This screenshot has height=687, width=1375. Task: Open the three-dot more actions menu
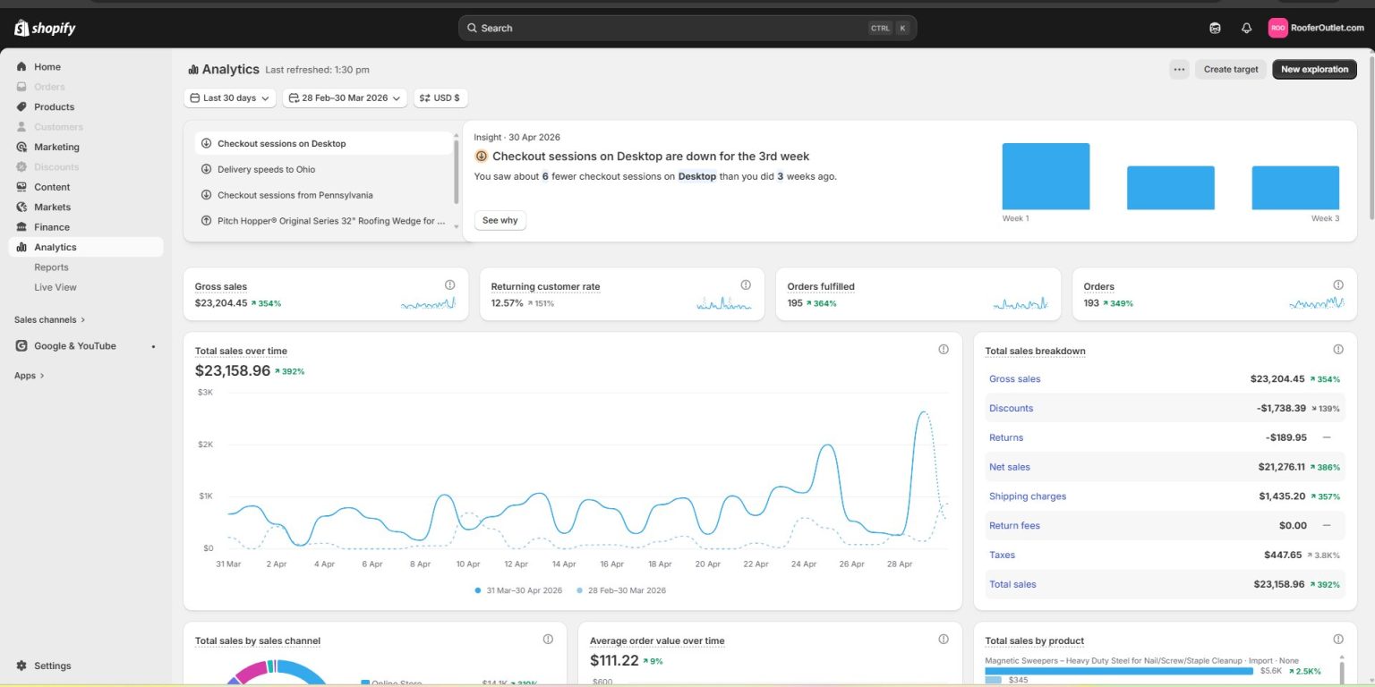point(1179,69)
